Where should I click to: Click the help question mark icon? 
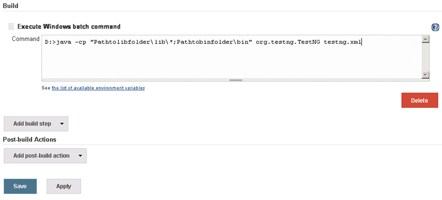[x=435, y=27]
